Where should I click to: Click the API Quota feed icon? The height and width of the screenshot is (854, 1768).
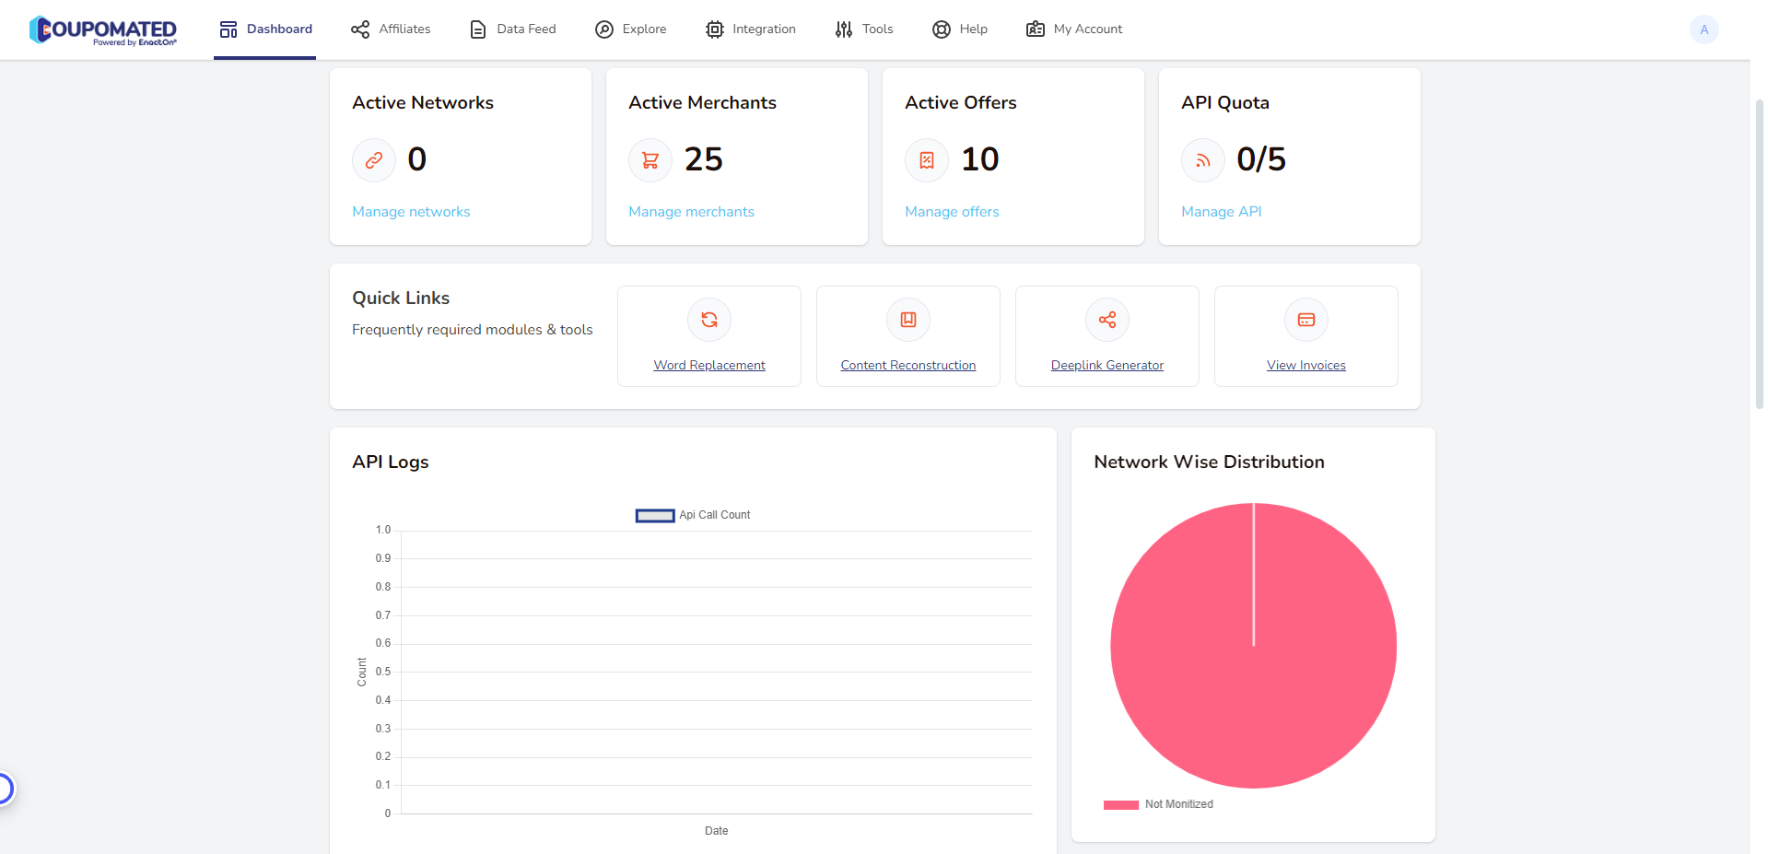click(1203, 160)
